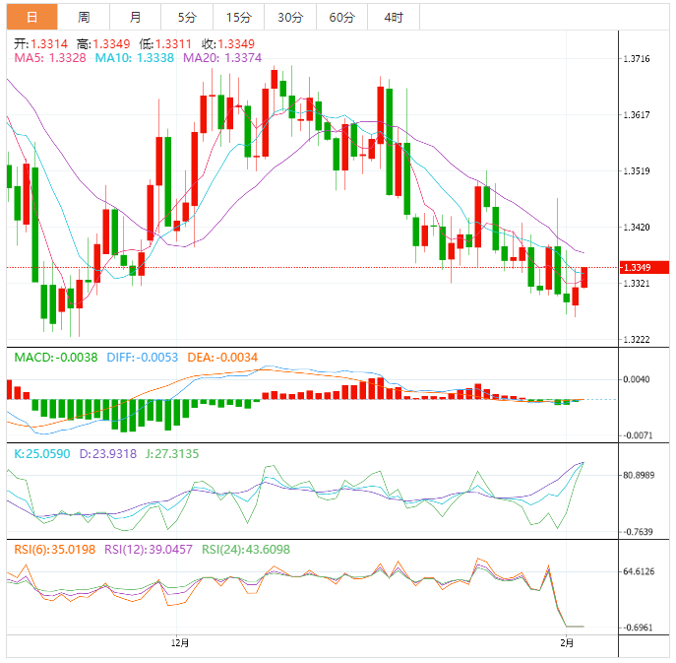Click the DIFF:-0.0053 indicator label

click(x=143, y=357)
